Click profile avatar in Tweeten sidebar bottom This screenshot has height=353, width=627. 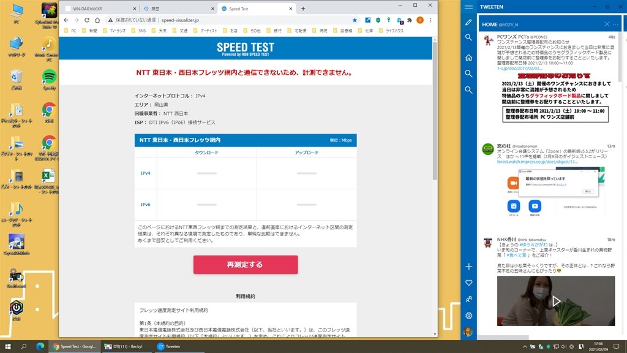[468, 331]
